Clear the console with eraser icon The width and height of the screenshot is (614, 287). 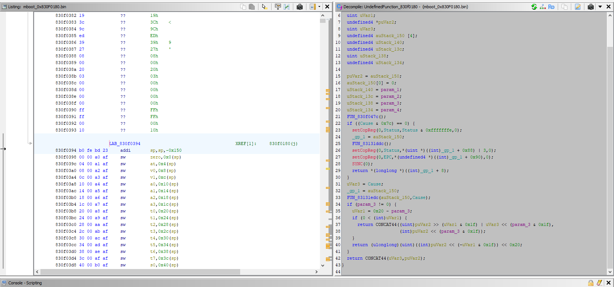click(x=599, y=283)
